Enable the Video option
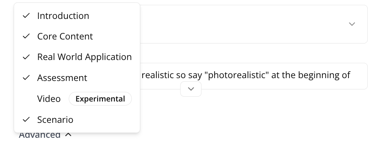Image resolution: width=377 pixels, height=145 pixels. click(77, 99)
